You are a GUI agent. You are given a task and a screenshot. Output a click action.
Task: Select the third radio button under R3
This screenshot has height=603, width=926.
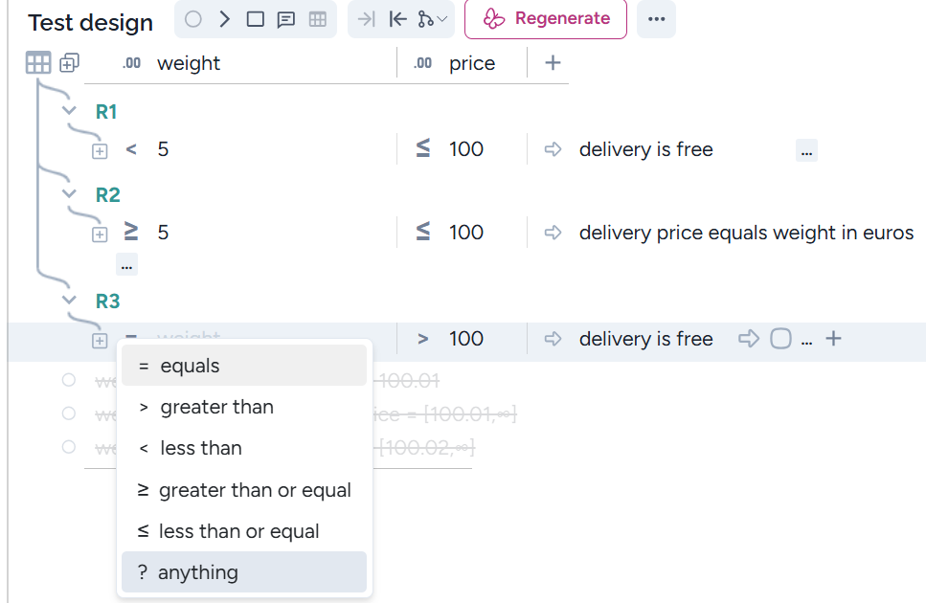(x=68, y=447)
